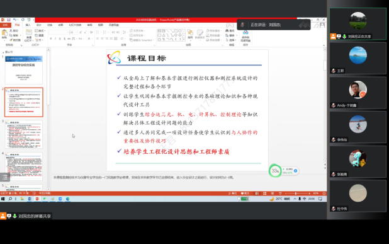
Task: Toggle Italic formatting in the font group
Action: pos(55,38)
